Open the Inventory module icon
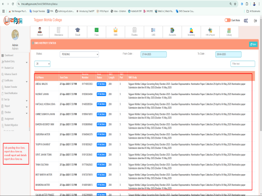 (x=191, y=32)
